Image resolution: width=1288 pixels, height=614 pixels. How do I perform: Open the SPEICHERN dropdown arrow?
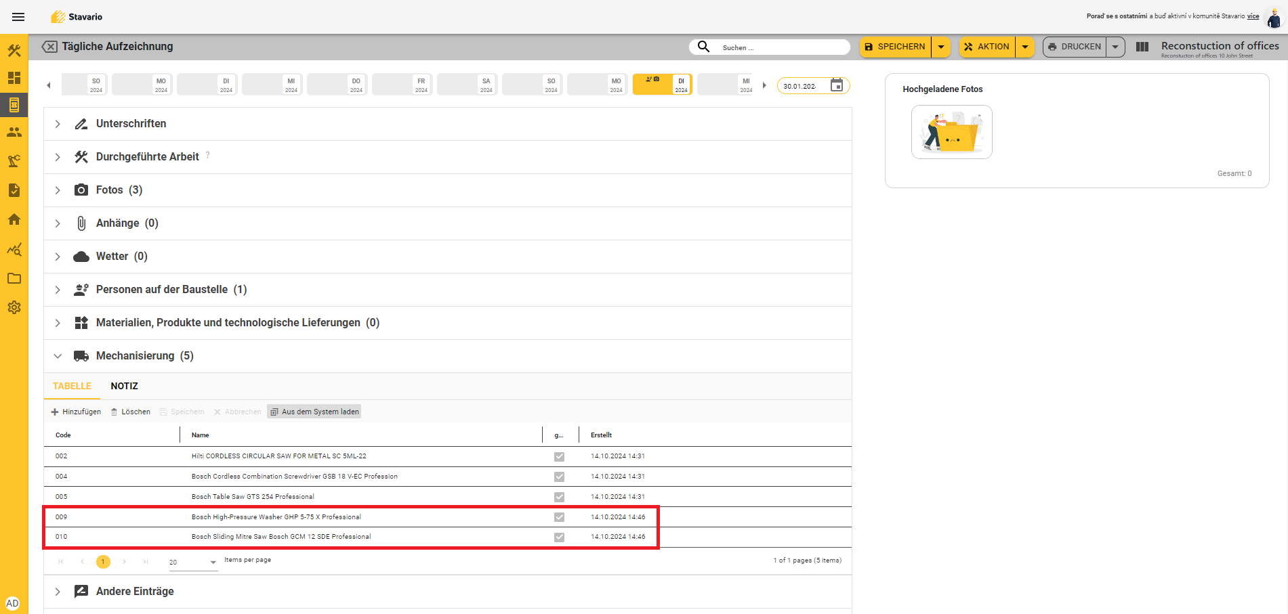point(941,47)
